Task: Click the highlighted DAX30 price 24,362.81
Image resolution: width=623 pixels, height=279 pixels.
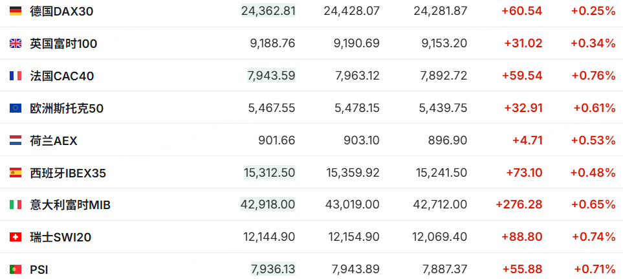Action: (268, 11)
